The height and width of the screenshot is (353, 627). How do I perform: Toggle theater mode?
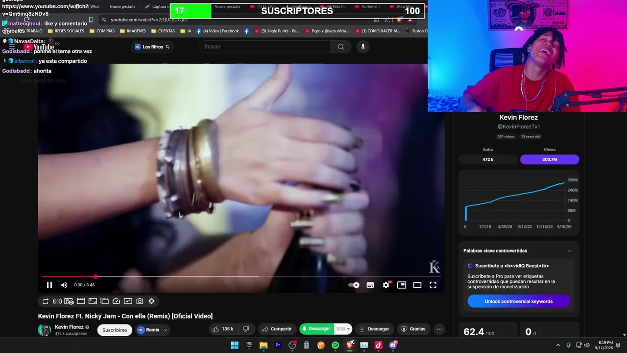pyautogui.click(x=417, y=285)
